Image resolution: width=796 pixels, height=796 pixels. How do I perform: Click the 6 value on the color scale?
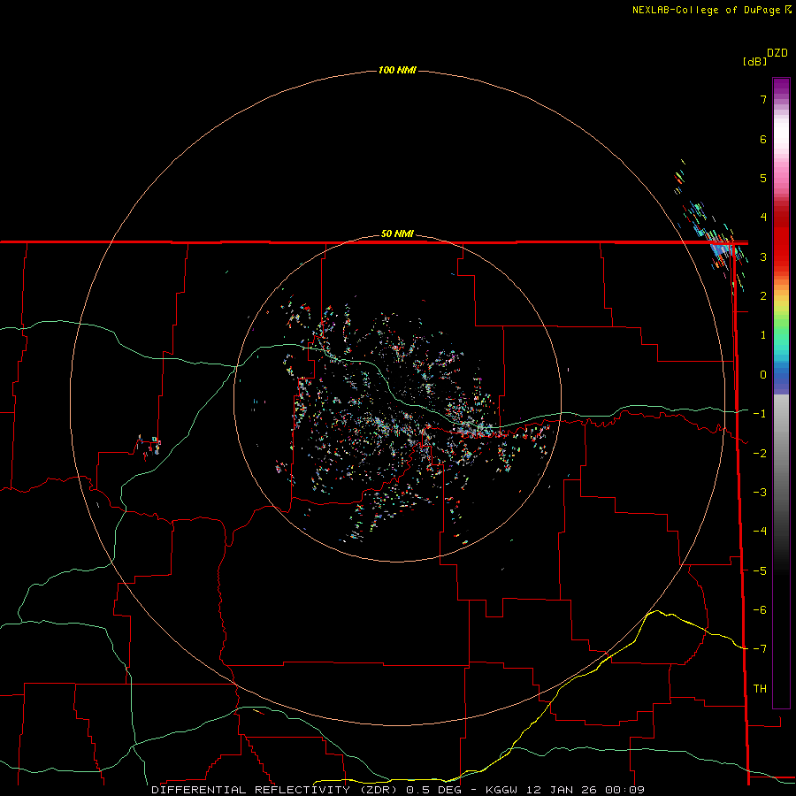tap(763, 139)
